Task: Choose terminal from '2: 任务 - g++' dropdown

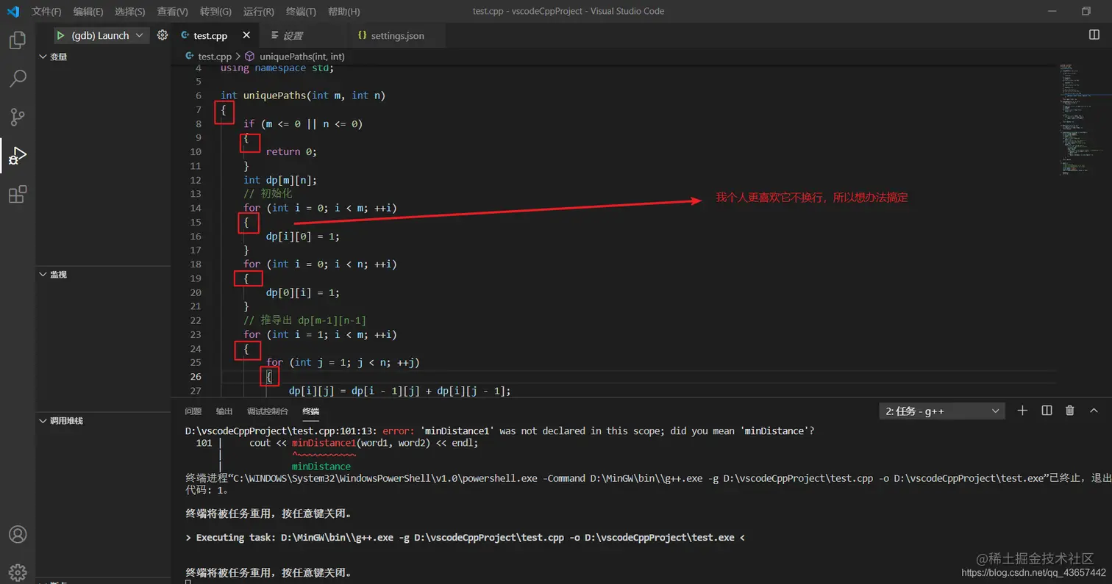Action: [942, 411]
